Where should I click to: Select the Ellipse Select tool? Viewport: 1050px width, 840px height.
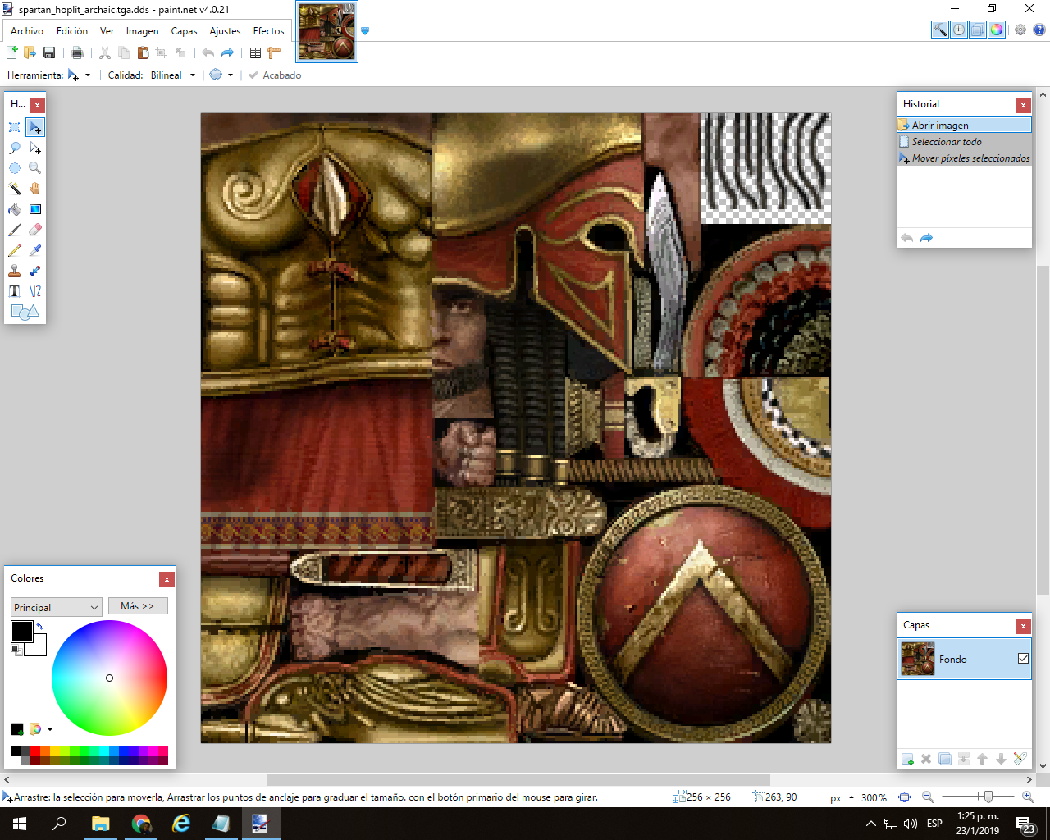coord(15,168)
